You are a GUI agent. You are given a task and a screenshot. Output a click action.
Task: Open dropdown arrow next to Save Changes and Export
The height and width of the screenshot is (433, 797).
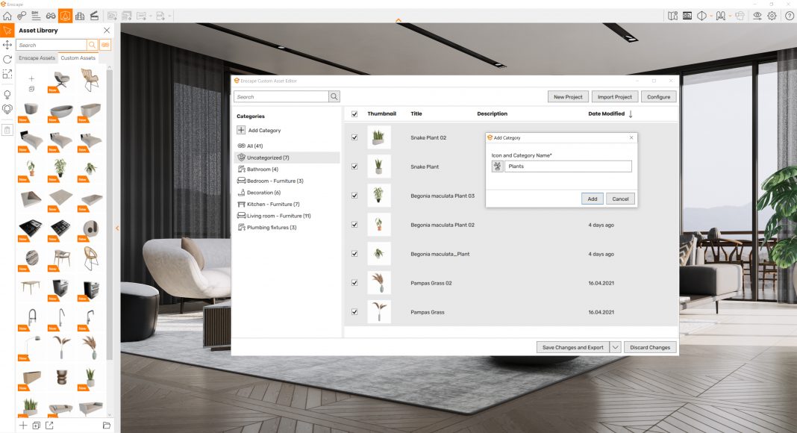pyautogui.click(x=616, y=347)
